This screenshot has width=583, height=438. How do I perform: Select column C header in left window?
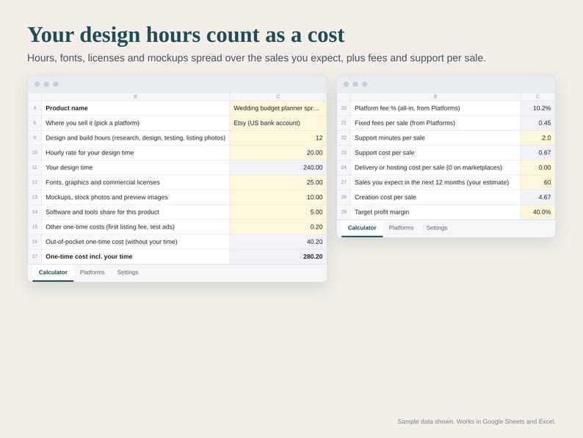pyautogui.click(x=278, y=96)
